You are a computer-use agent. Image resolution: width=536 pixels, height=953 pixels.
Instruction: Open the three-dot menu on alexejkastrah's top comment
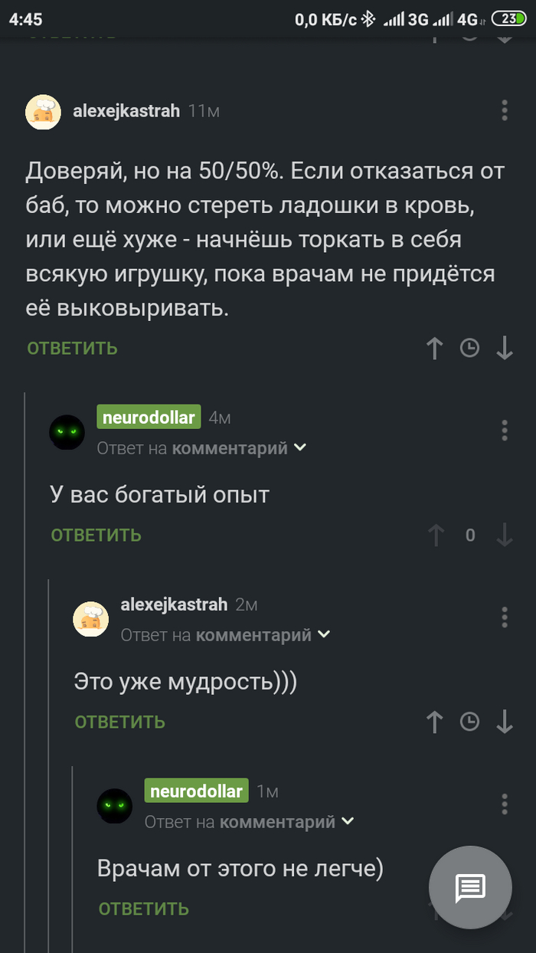pos(505,110)
